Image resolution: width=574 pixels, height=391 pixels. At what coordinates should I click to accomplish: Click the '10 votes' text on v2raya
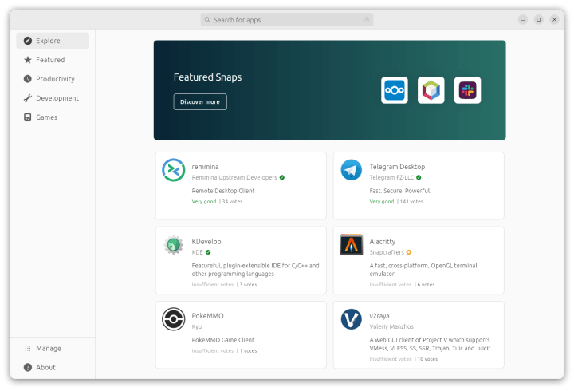[x=427, y=359]
